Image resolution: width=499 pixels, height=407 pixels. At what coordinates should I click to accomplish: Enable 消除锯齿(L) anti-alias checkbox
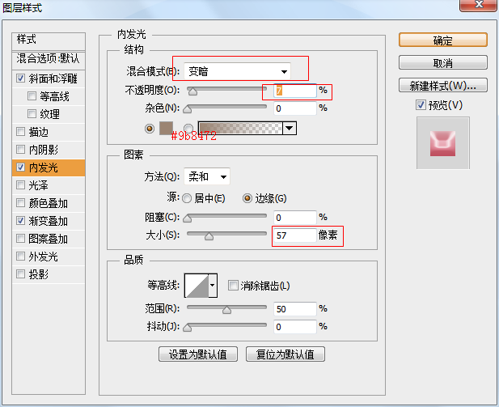(233, 285)
